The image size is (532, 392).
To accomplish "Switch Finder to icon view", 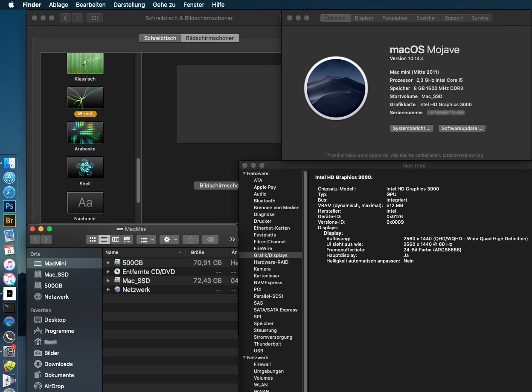I will 92,239.
